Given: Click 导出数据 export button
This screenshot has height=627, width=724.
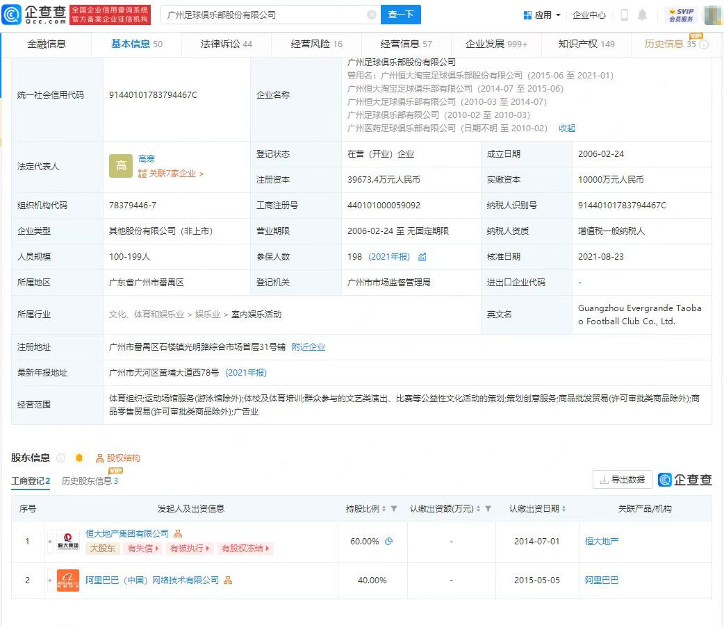Looking at the screenshot, I should tap(622, 479).
